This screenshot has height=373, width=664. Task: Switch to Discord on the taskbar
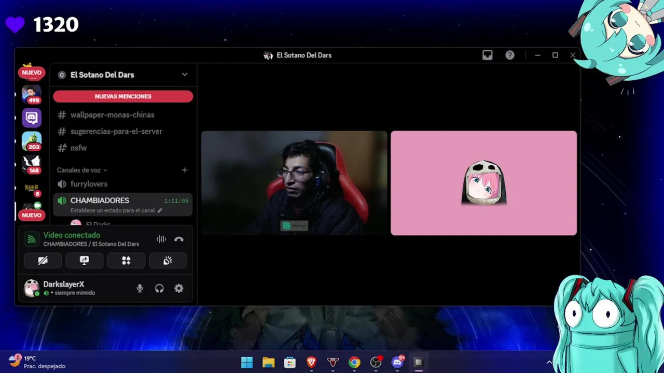[x=398, y=363]
